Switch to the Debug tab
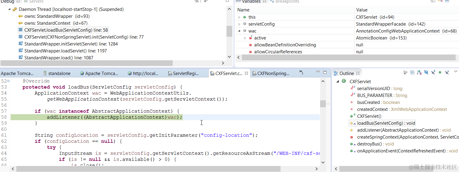The image size is (459, 172). pos(8,2)
